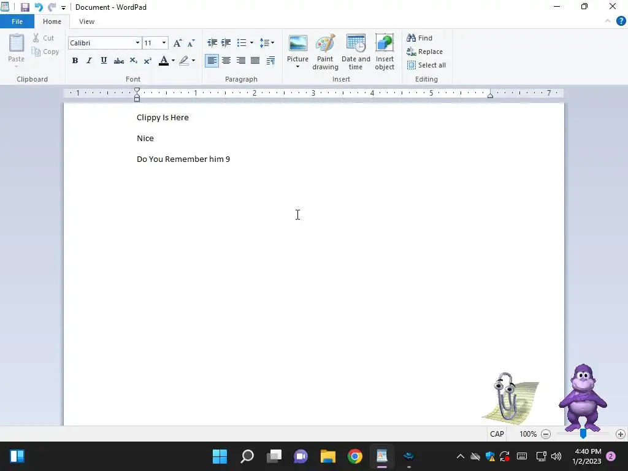This screenshot has width=628, height=471.
Task: Apply the black font color
Action: (163, 61)
